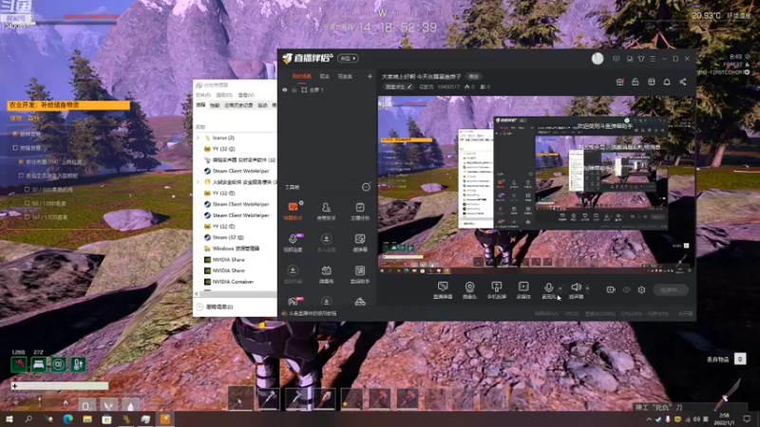Select the 全屏 1 source row
Screen dimensions: 760x427
tap(327, 90)
